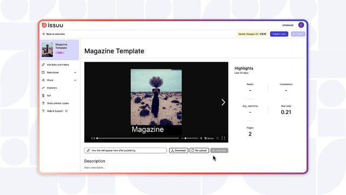Click the question mark help icon
The width and height of the screenshot is (346, 195).
pos(43,111)
